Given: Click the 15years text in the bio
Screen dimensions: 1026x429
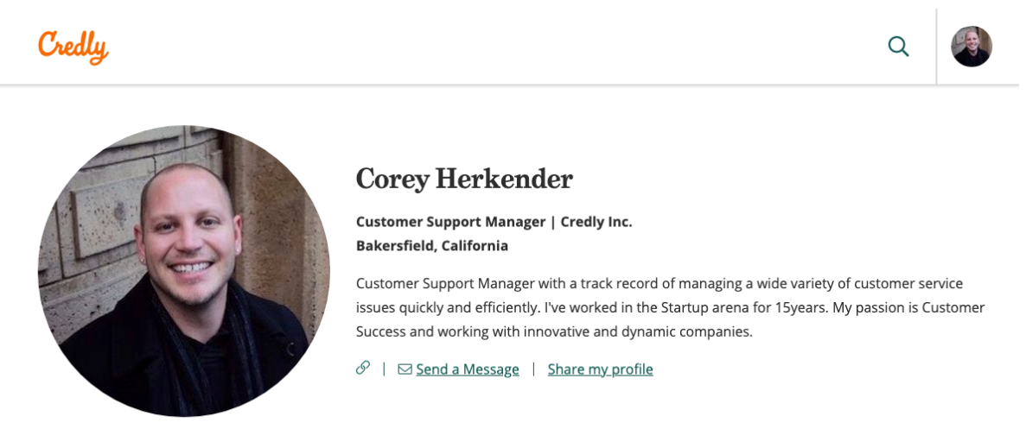Looking at the screenshot, I should click(794, 307).
